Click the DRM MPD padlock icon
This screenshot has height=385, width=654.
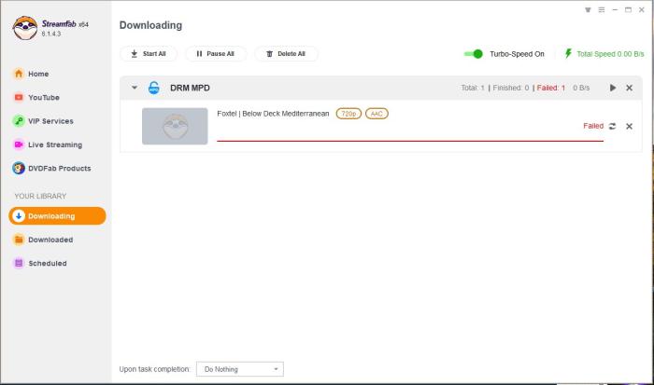tap(154, 88)
